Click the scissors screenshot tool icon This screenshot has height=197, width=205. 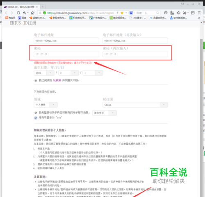click(x=185, y=13)
